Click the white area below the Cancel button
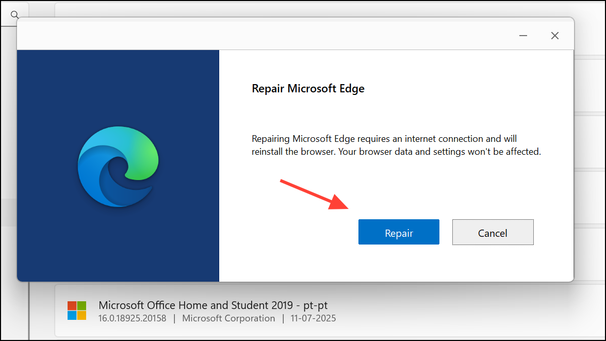The height and width of the screenshot is (341, 606). [x=493, y=263]
